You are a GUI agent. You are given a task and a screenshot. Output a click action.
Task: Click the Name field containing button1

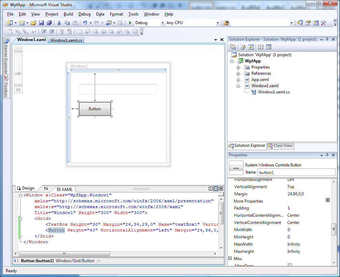tap(296, 172)
